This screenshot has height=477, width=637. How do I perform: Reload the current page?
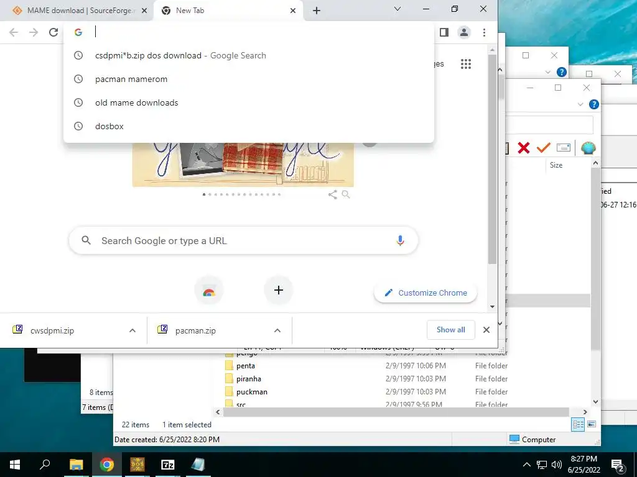pyautogui.click(x=53, y=32)
